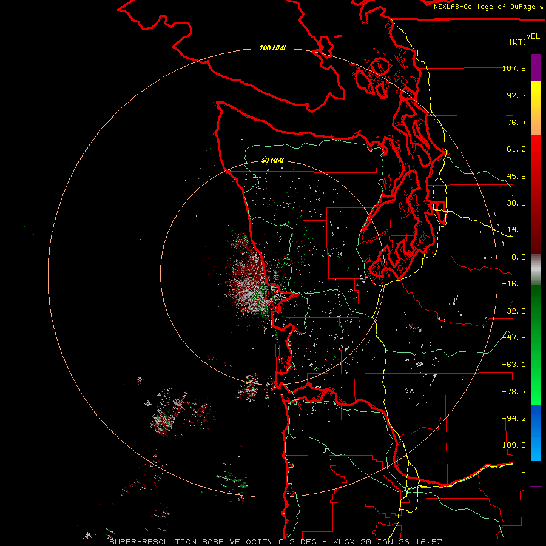Click the -94.2 value on velocity scale
Viewport: 546px width, 546px height.
click(514, 418)
